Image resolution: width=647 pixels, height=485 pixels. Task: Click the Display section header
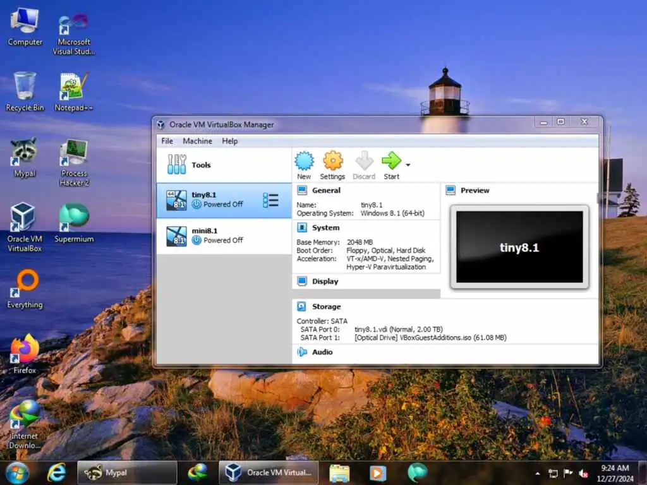click(x=325, y=282)
